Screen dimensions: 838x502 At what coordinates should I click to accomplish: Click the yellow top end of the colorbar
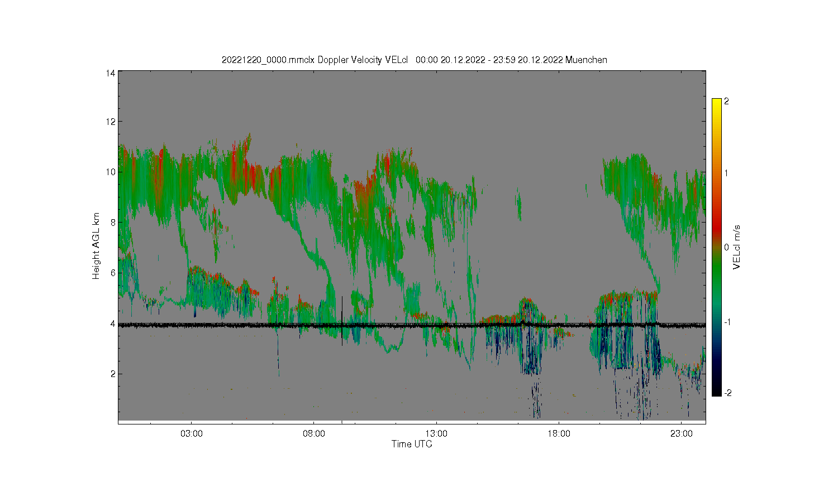point(716,102)
